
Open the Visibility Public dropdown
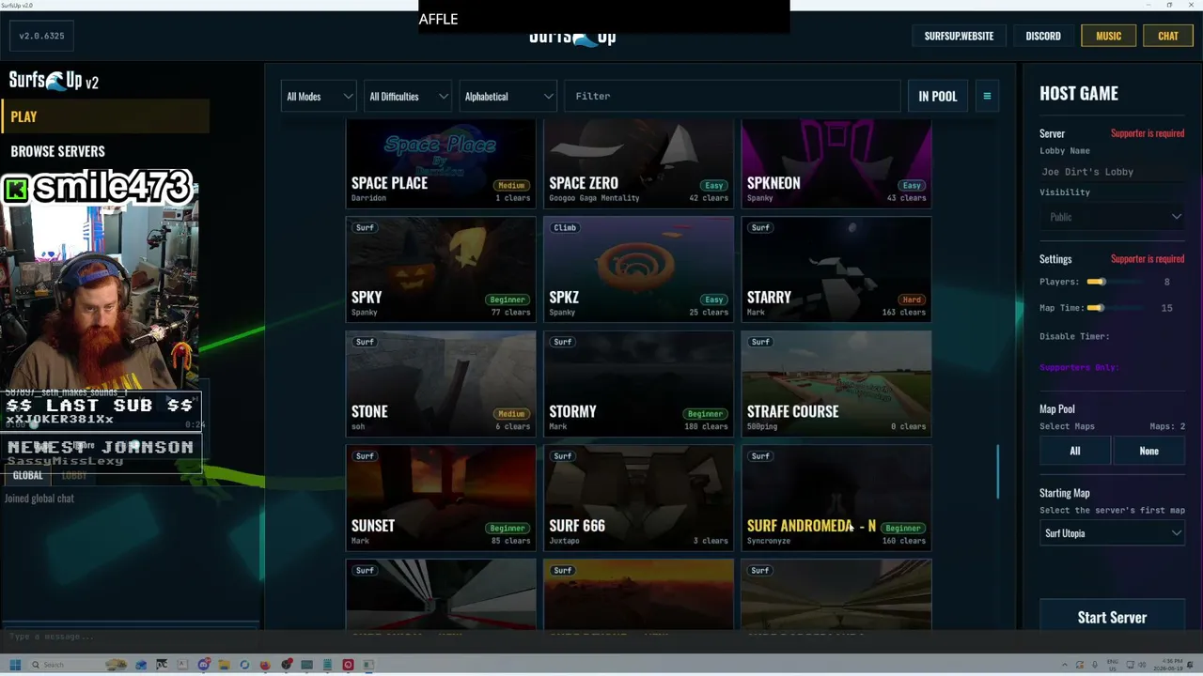(1114, 217)
